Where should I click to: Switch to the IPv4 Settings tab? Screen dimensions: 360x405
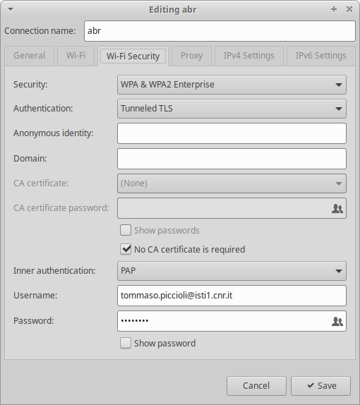pos(249,56)
